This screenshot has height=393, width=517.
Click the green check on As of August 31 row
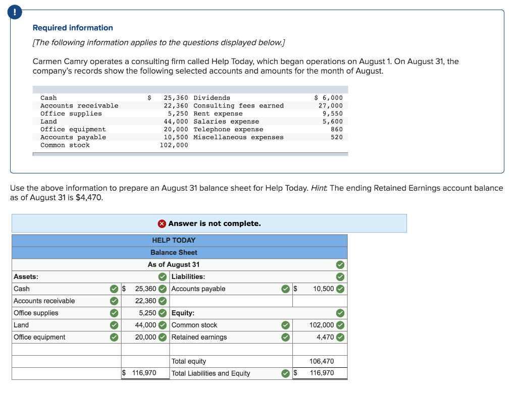(340, 264)
